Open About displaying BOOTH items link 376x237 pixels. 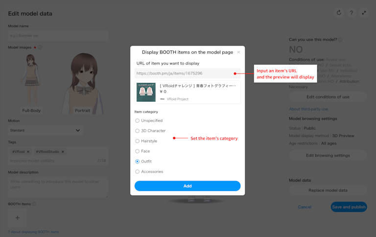33,232
